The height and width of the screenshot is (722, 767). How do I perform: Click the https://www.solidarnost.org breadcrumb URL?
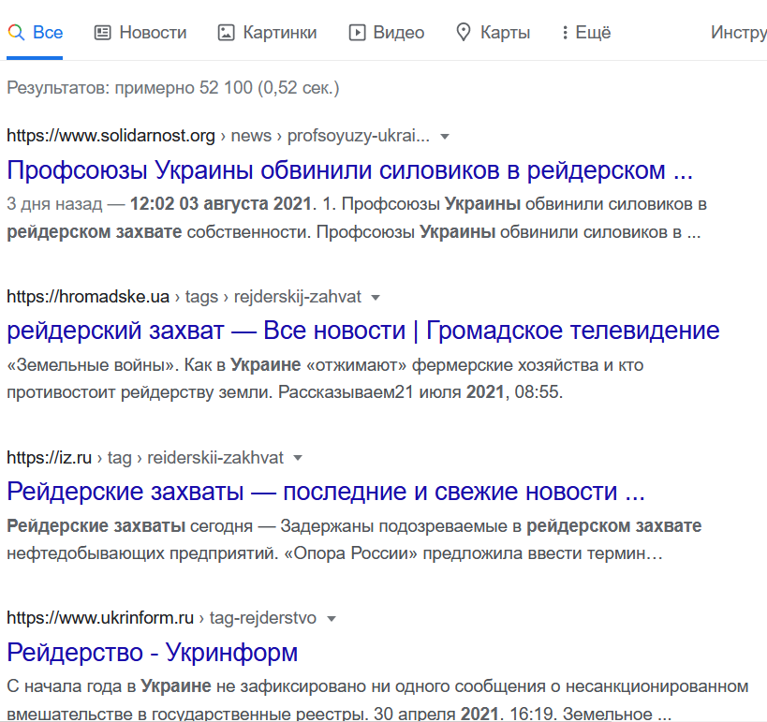pos(111,136)
